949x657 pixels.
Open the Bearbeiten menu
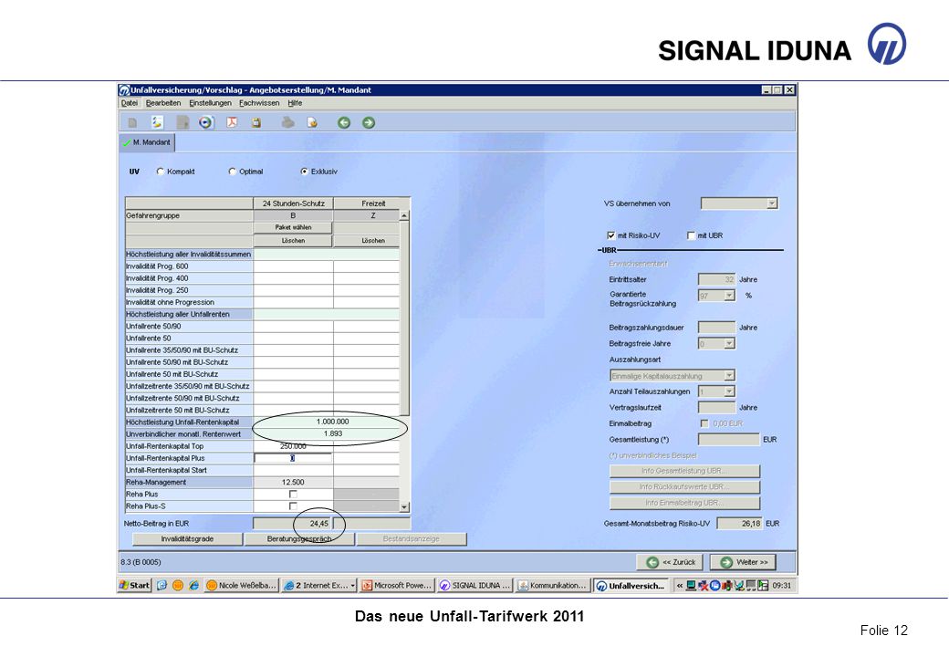[x=162, y=103]
